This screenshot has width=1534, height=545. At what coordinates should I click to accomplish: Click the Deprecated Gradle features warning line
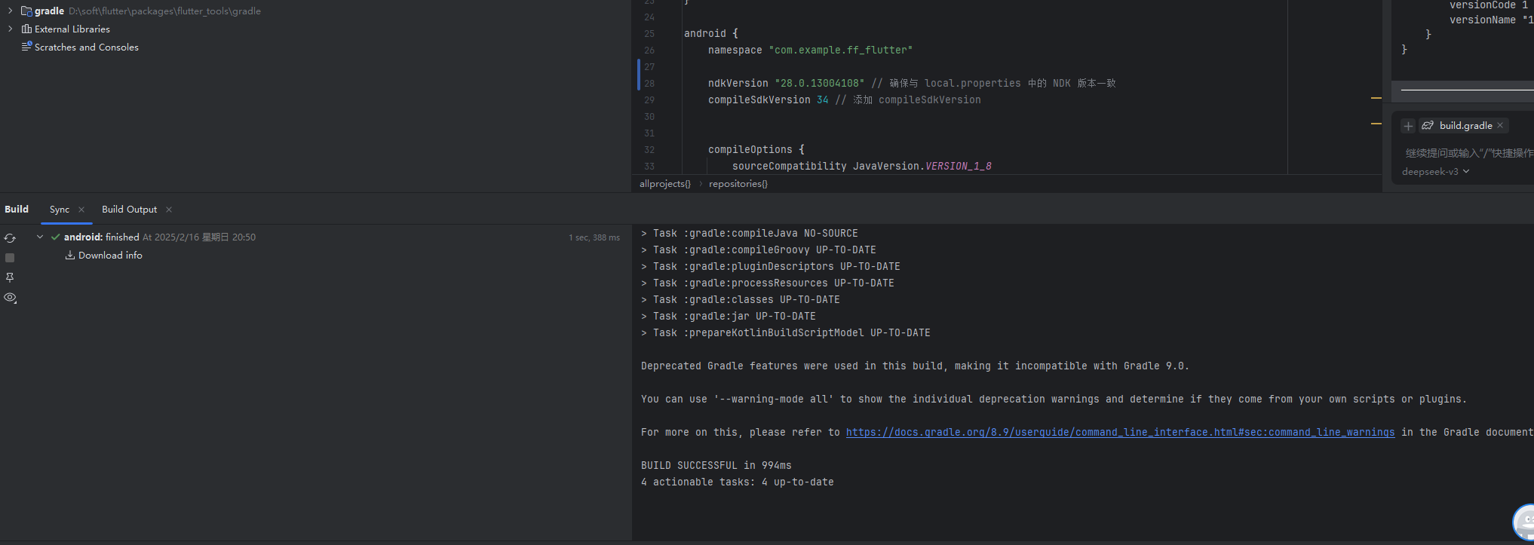[x=915, y=366]
